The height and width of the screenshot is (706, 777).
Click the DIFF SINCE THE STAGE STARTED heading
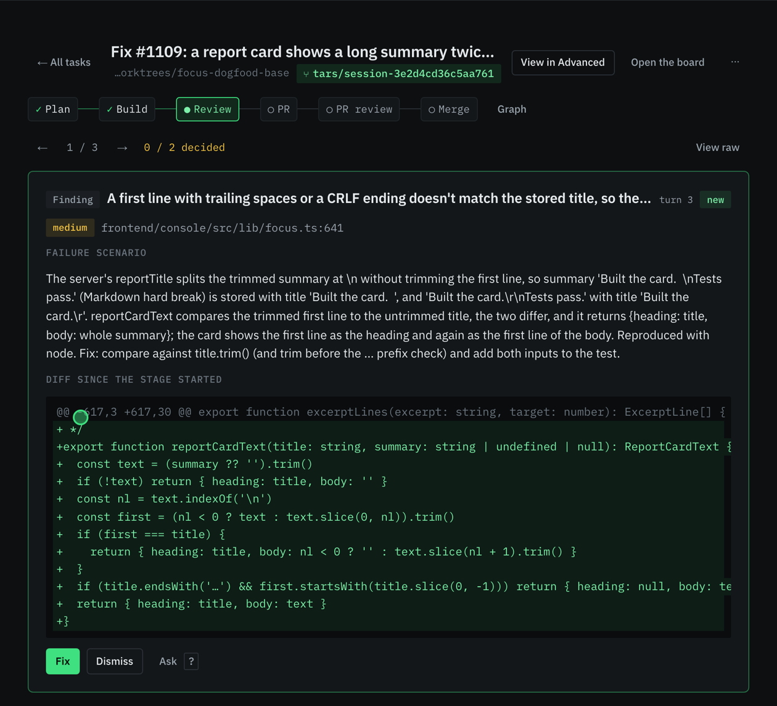pos(134,379)
